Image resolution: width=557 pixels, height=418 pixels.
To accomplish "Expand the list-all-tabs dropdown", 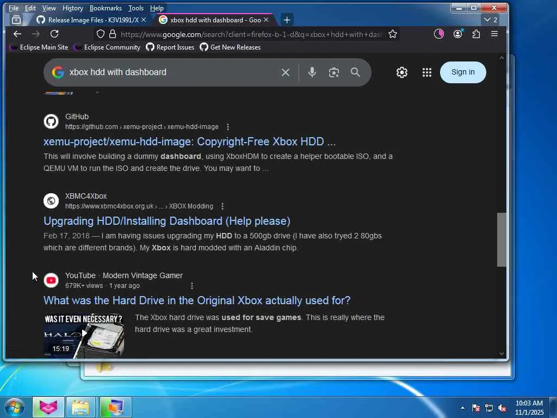I will 491,20.
